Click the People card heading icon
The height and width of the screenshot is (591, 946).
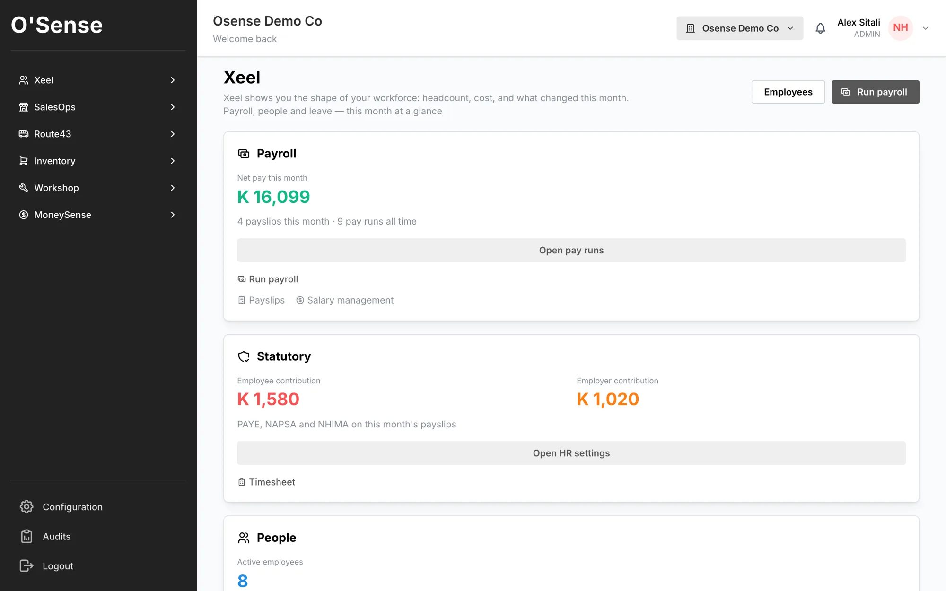tap(244, 538)
